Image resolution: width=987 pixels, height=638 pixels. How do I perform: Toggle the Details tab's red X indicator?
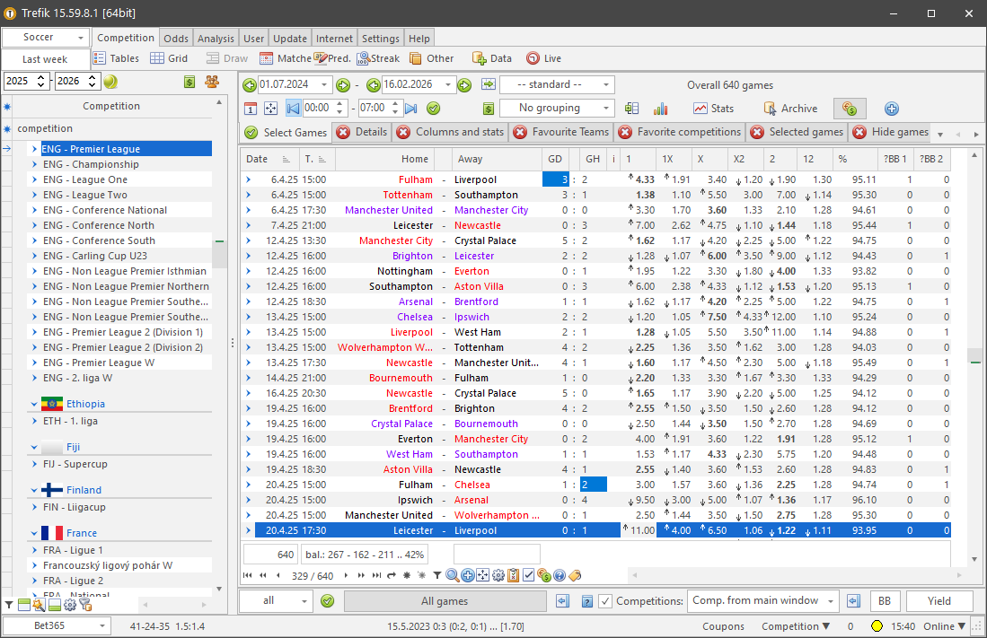tap(344, 133)
